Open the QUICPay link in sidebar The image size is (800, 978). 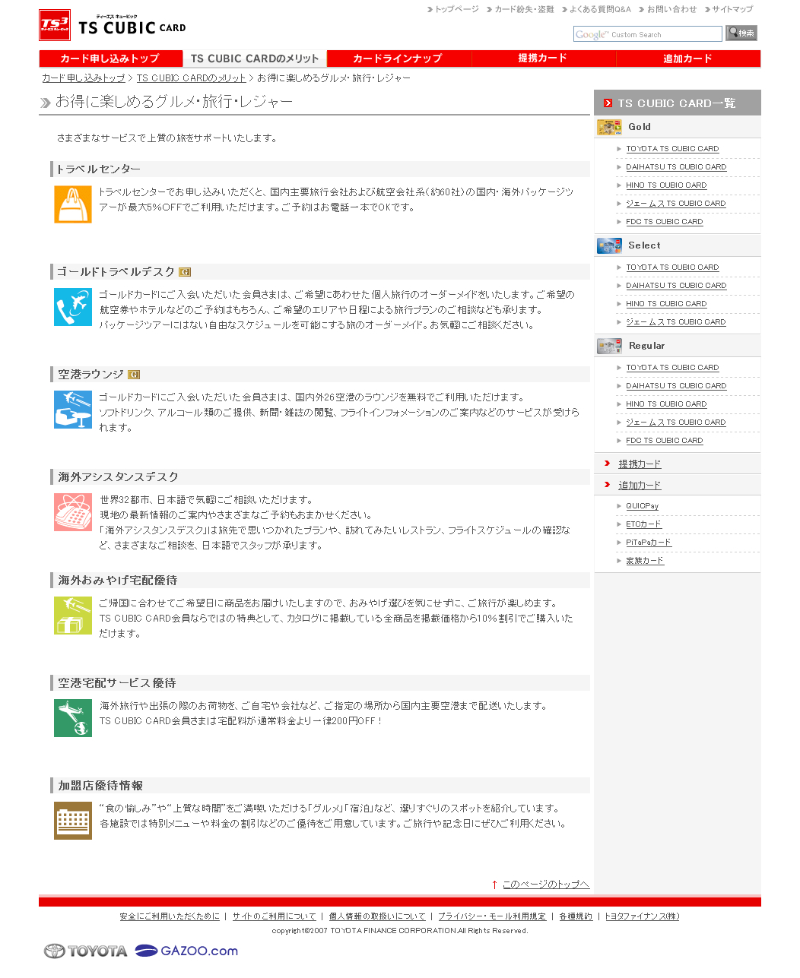coord(642,506)
